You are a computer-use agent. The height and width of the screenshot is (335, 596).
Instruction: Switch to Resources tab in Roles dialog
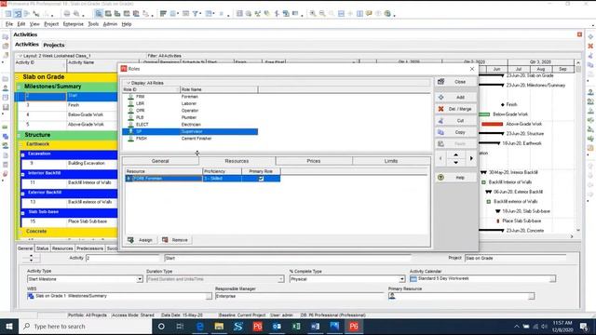pos(237,161)
